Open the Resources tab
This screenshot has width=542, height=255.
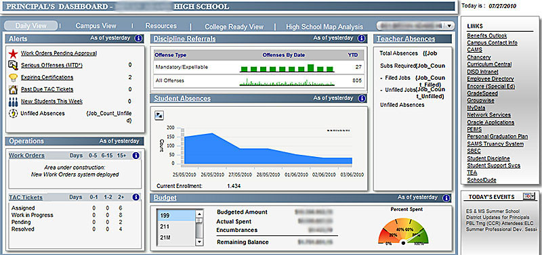161,26
